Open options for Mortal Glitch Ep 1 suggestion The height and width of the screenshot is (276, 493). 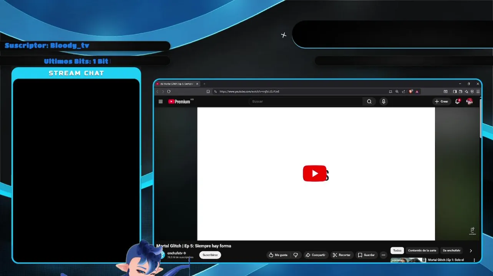474,260
